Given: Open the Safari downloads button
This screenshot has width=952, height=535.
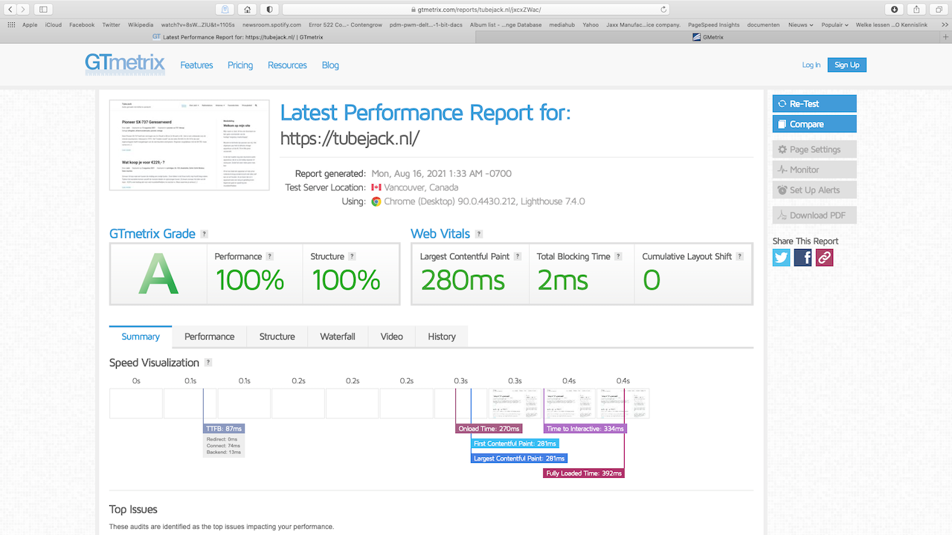Looking at the screenshot, I should [x=894, y=9].
